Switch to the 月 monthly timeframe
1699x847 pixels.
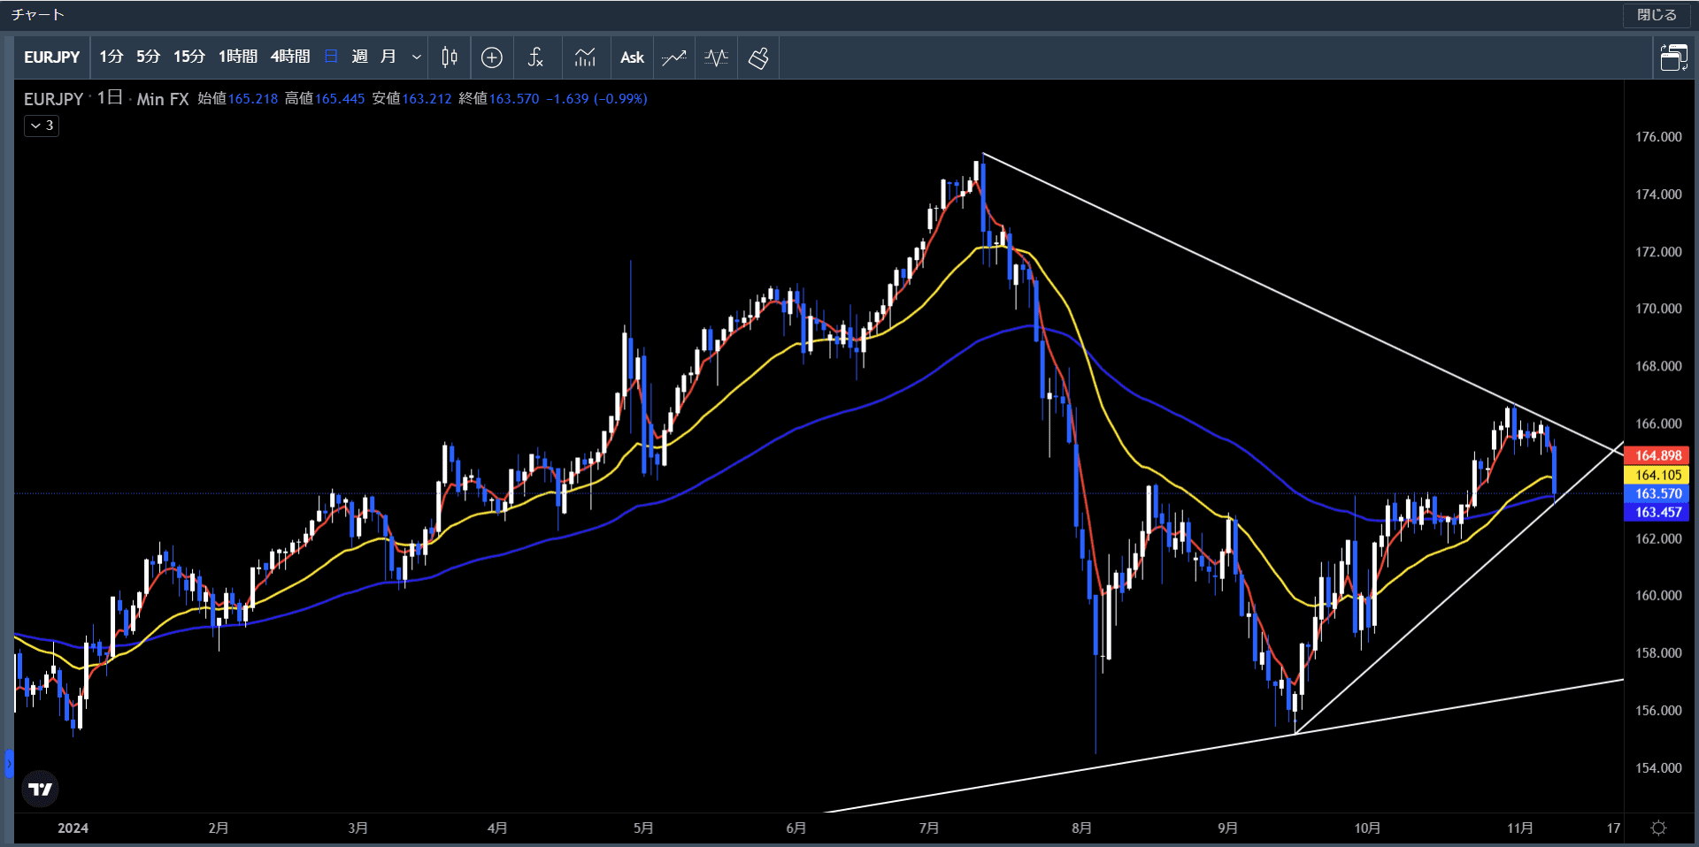(388, 57)
